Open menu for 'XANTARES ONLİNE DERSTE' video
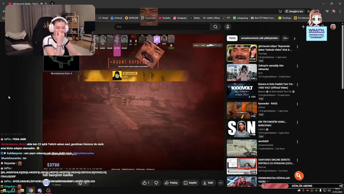Viewport: 344px width, 194px height. (x=297, y=160)
